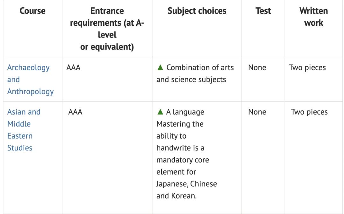
Task: Click AAA in the Archaeology row
Action: [x=73, y=68]
